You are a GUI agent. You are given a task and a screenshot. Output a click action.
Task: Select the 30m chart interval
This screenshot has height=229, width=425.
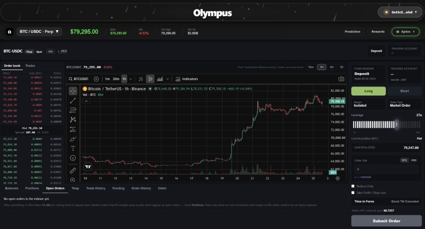click(116, 79)
